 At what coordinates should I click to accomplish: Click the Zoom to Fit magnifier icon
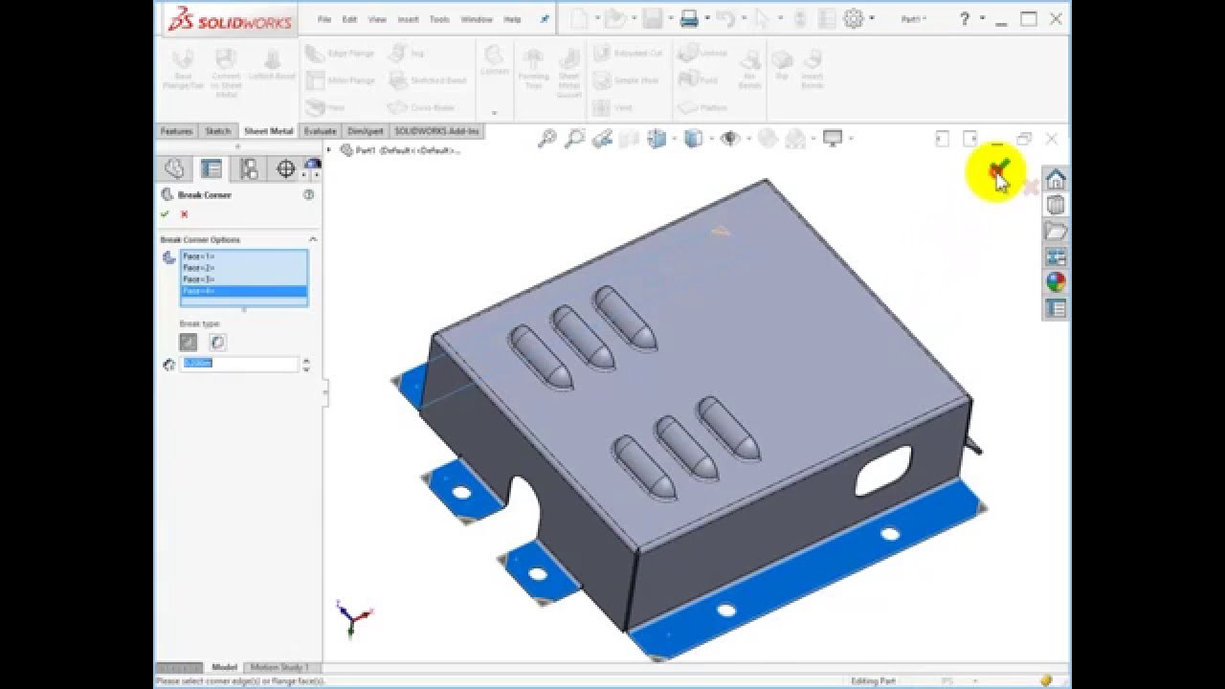546,139
